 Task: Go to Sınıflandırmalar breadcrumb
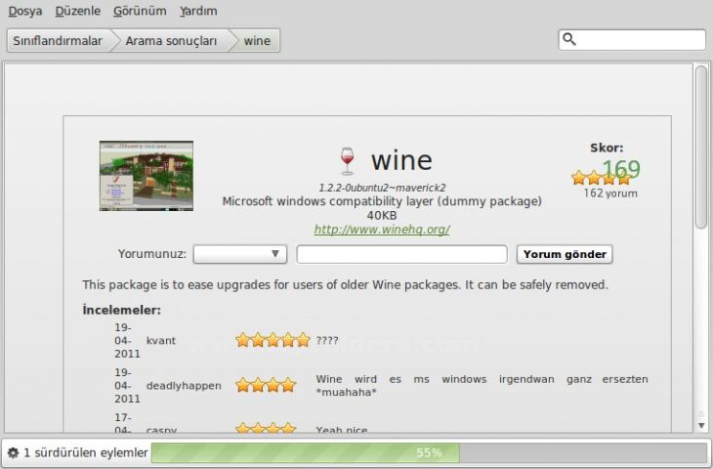tap(57, 41)
